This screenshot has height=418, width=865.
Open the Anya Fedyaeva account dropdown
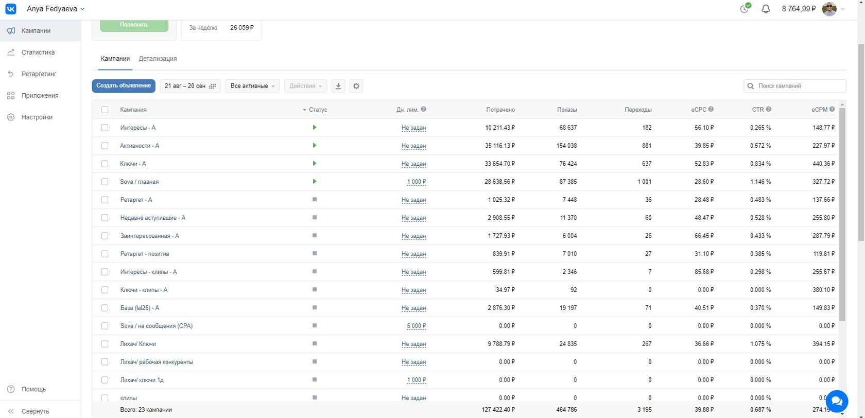(56, 9)
